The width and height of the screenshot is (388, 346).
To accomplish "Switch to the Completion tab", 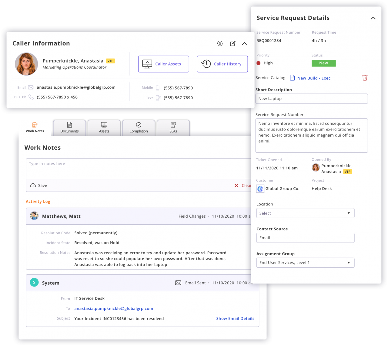I will click(x=139, y=127).
